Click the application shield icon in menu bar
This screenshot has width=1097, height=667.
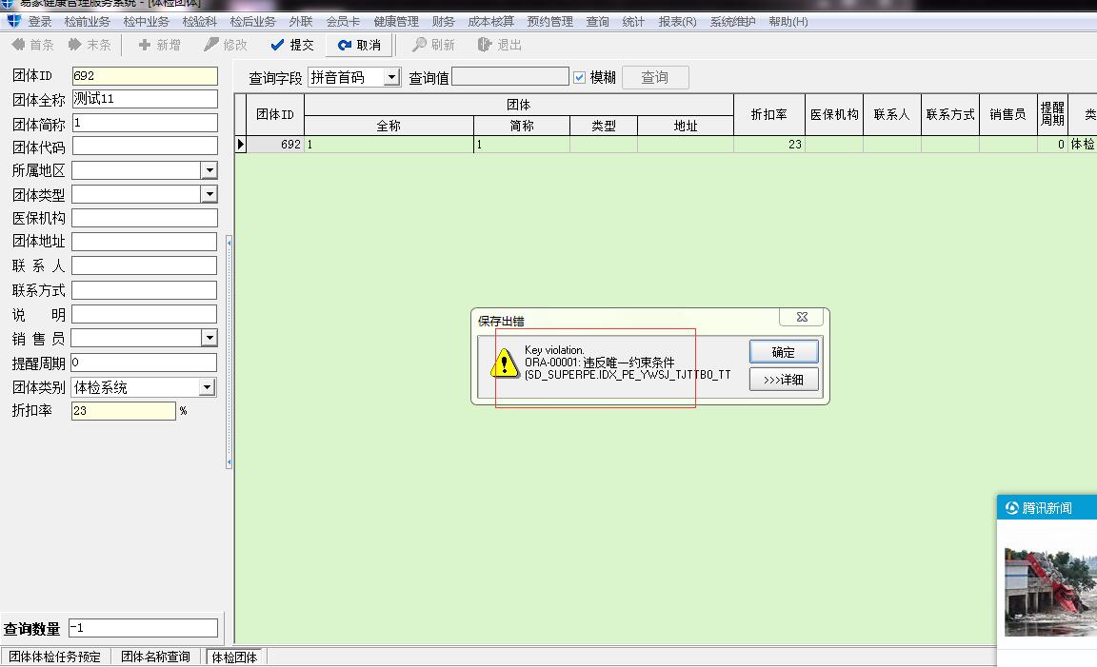13,21
